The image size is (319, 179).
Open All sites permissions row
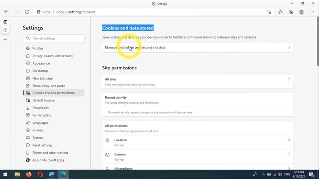click(197, 82)
